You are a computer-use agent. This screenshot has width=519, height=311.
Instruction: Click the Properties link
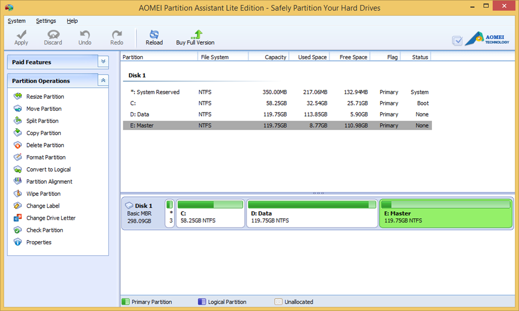pyautogui.click(x=39, y=242)
